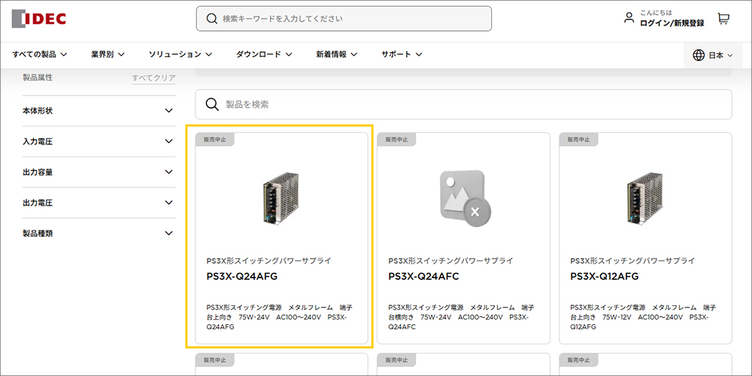Click the user account icon

(x=629, y=18)
